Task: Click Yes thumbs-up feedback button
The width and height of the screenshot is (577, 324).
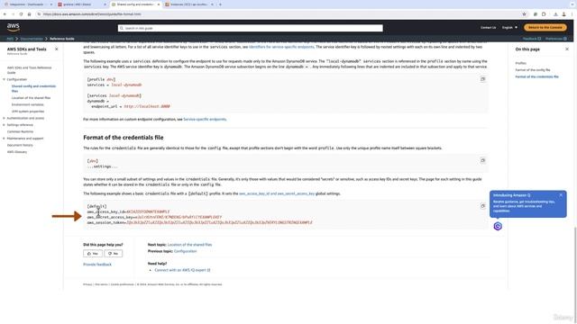Action: click(x=93, y=254)
